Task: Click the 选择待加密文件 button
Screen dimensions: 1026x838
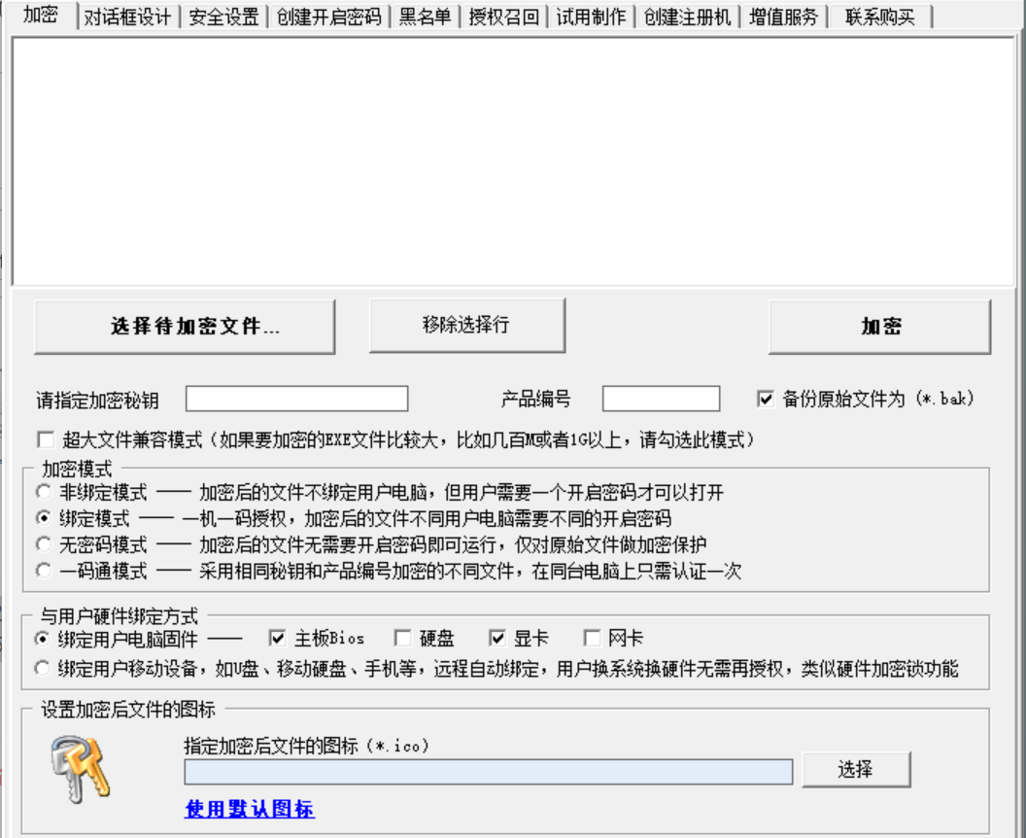Action: point(185,327)
